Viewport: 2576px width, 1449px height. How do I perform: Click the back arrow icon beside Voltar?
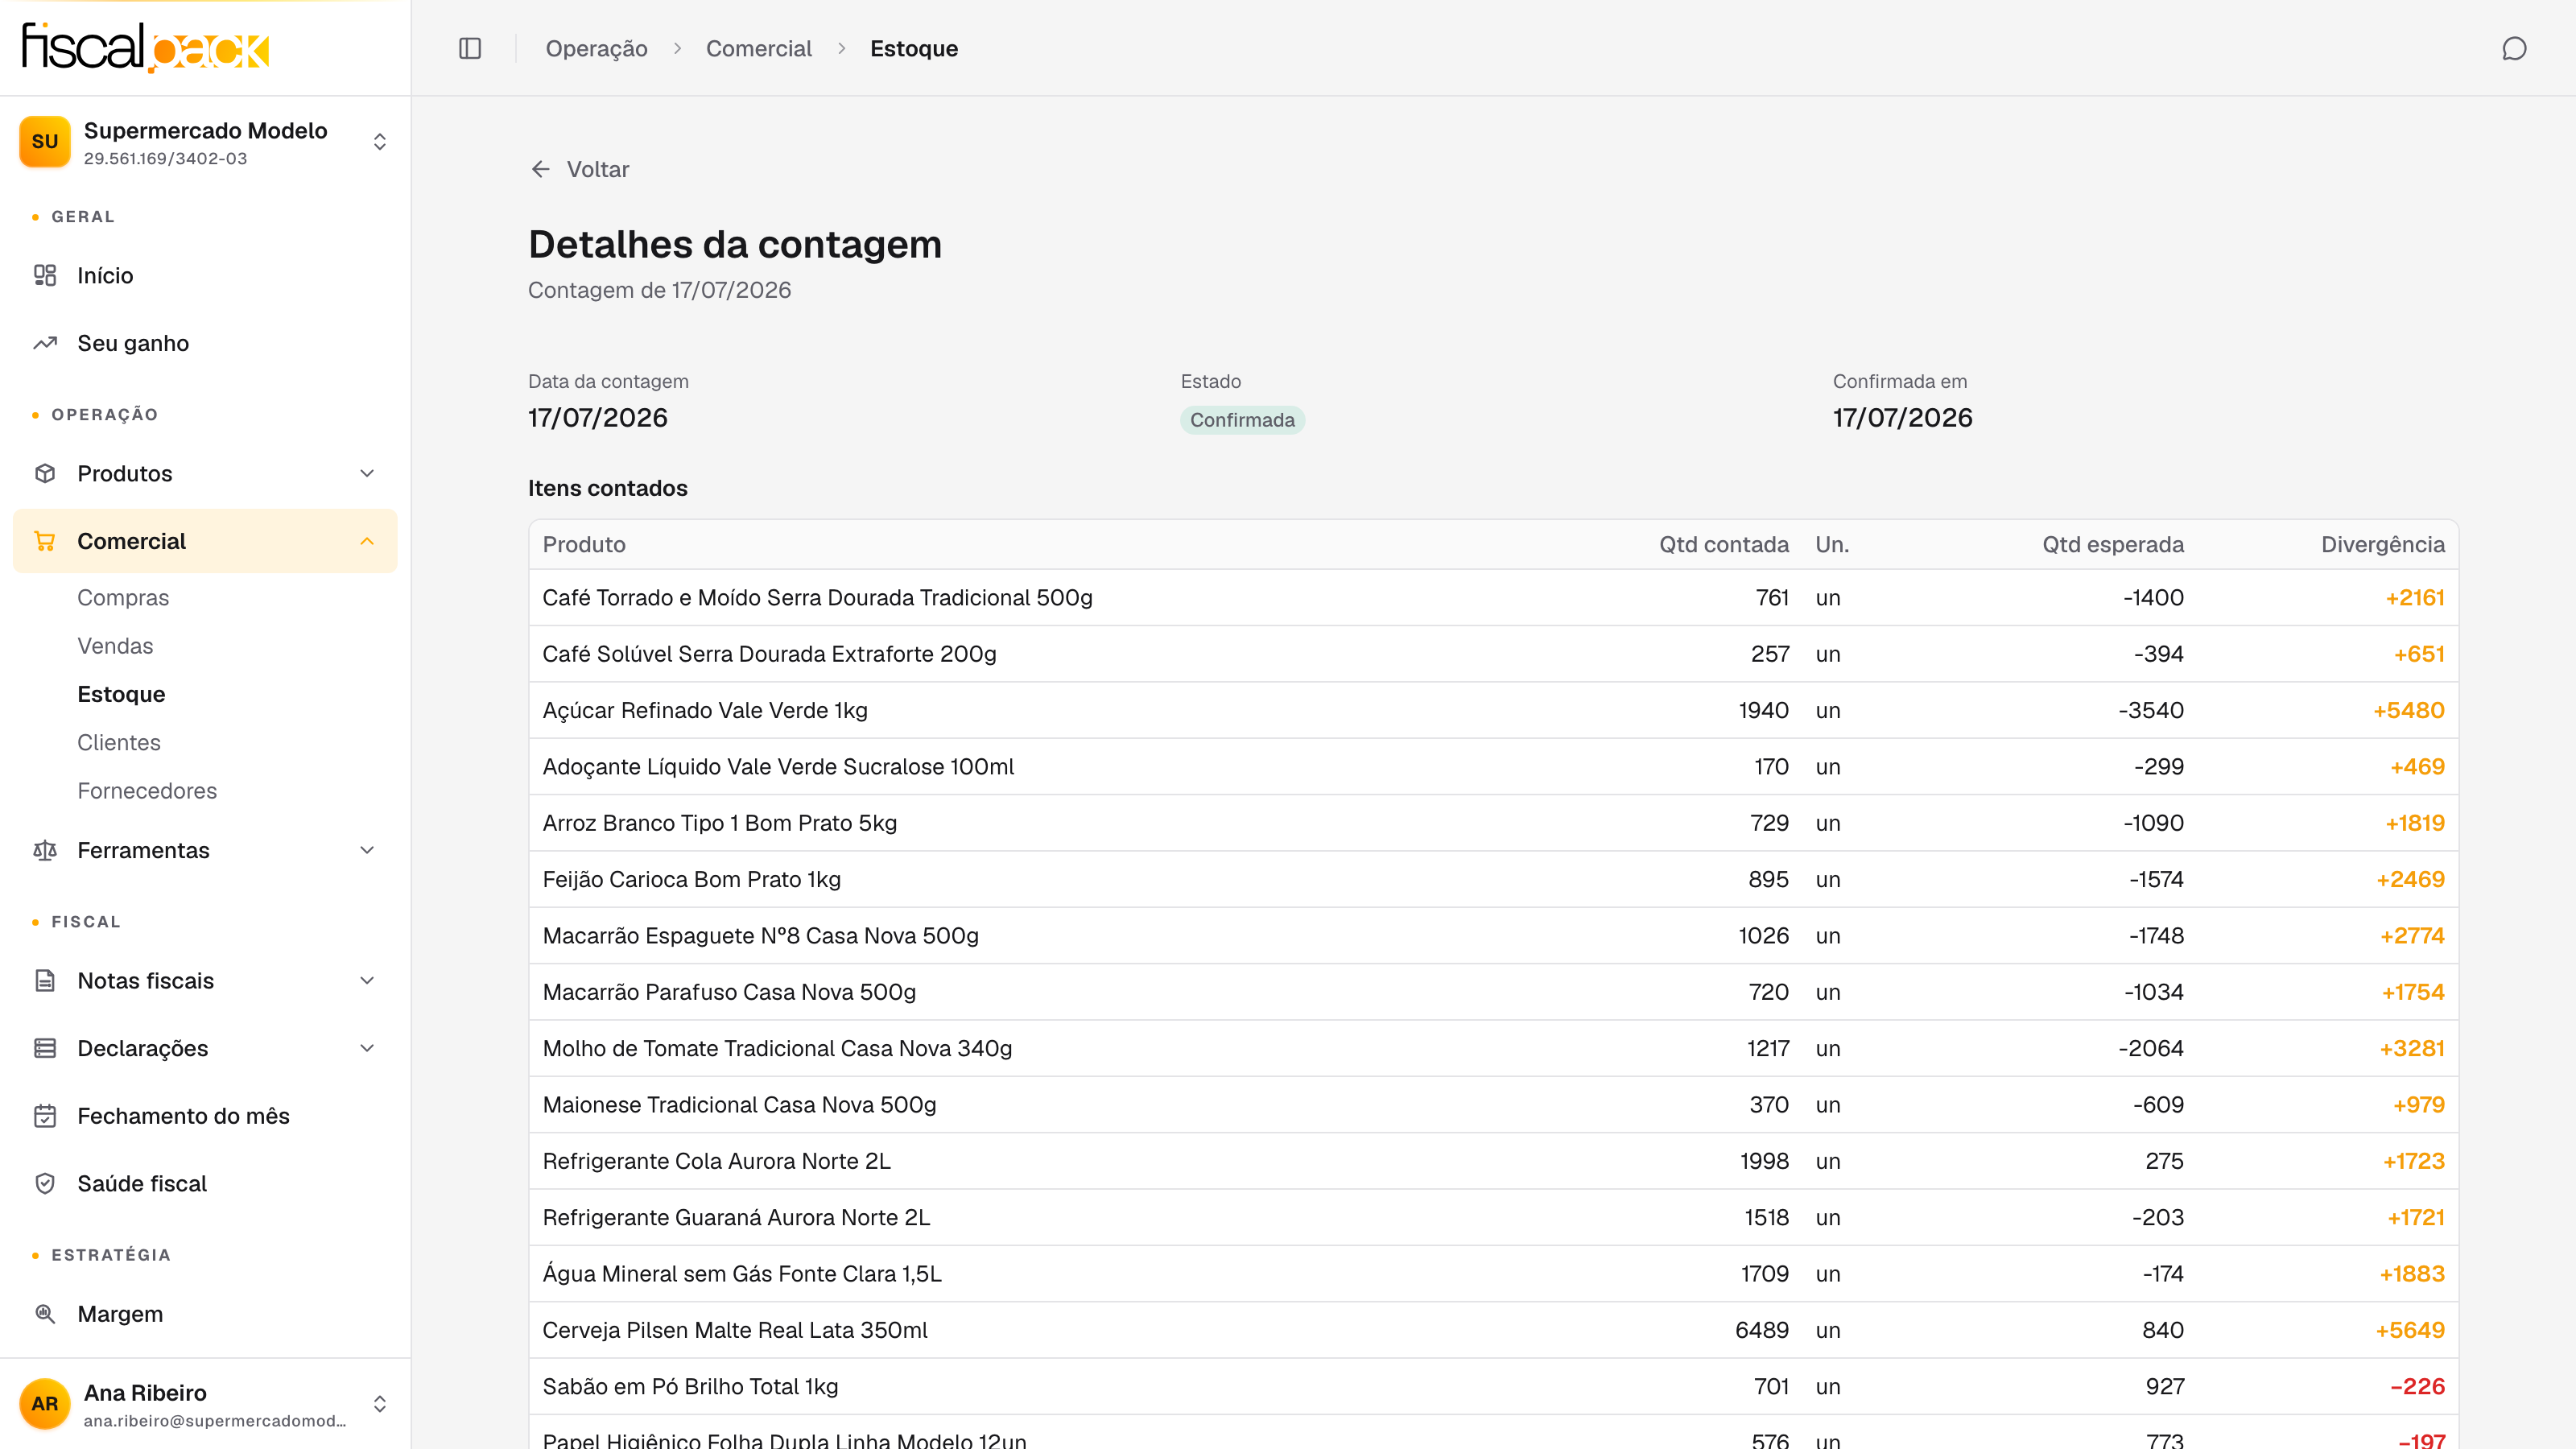(x=541, y=169)
